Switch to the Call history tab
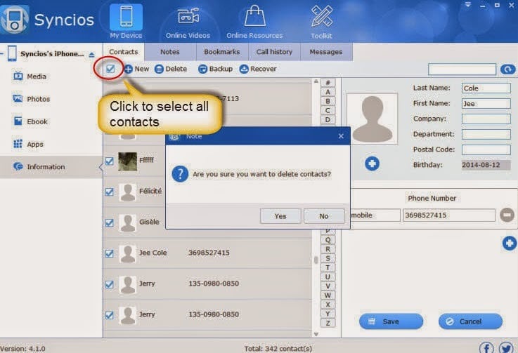 coord(273,52)
